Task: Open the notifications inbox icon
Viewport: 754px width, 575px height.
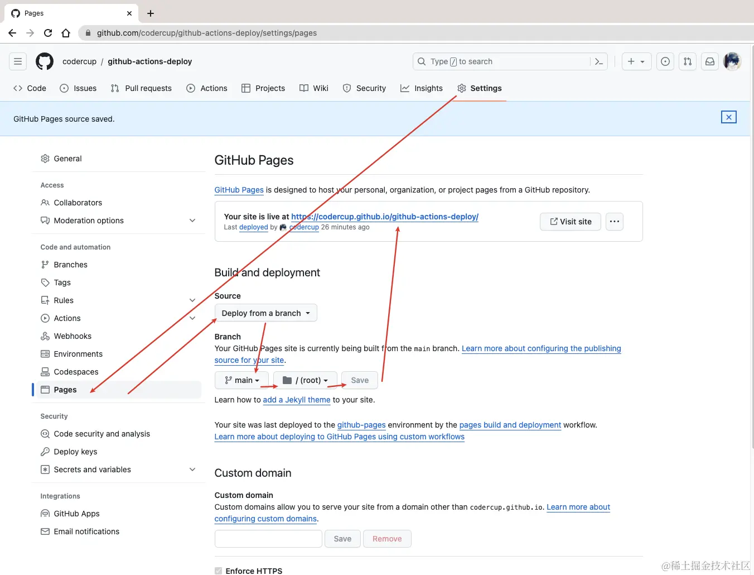Action: 710,61
